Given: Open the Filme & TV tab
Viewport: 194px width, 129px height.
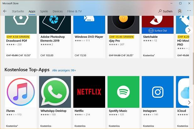Looking at the screenshot, I should (x=74, y=11).
